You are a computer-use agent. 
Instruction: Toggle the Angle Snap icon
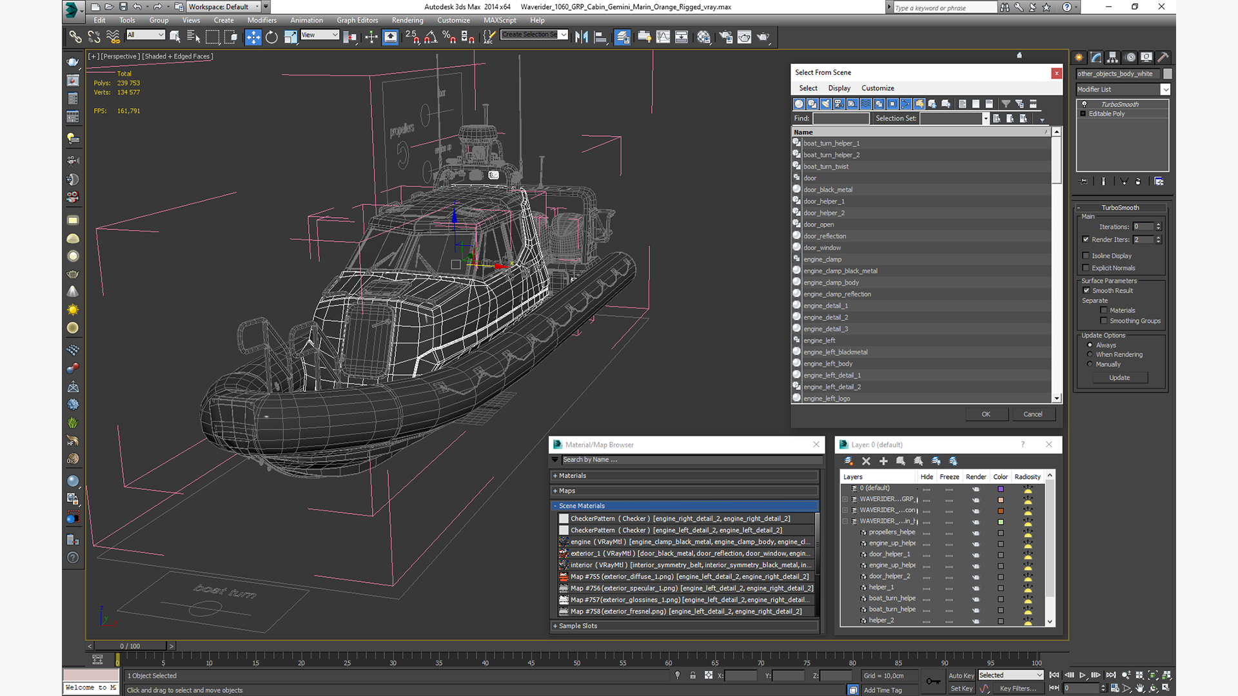[431, 37]
